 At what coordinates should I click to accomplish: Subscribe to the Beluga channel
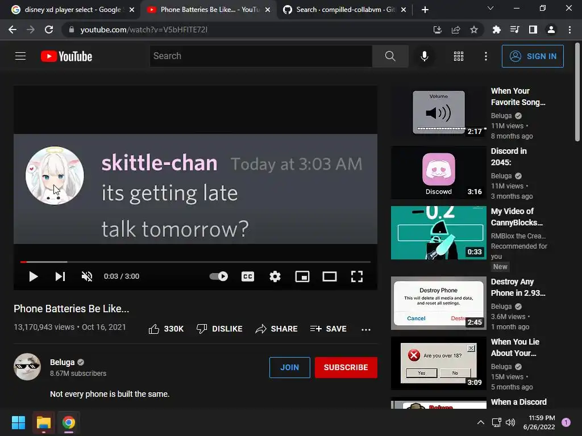346,367
